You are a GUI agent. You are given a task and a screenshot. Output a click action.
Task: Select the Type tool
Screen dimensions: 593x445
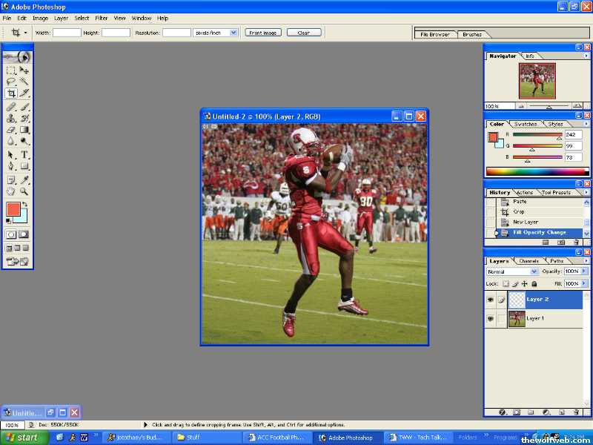pyautogui.click(x=24, y=155)
